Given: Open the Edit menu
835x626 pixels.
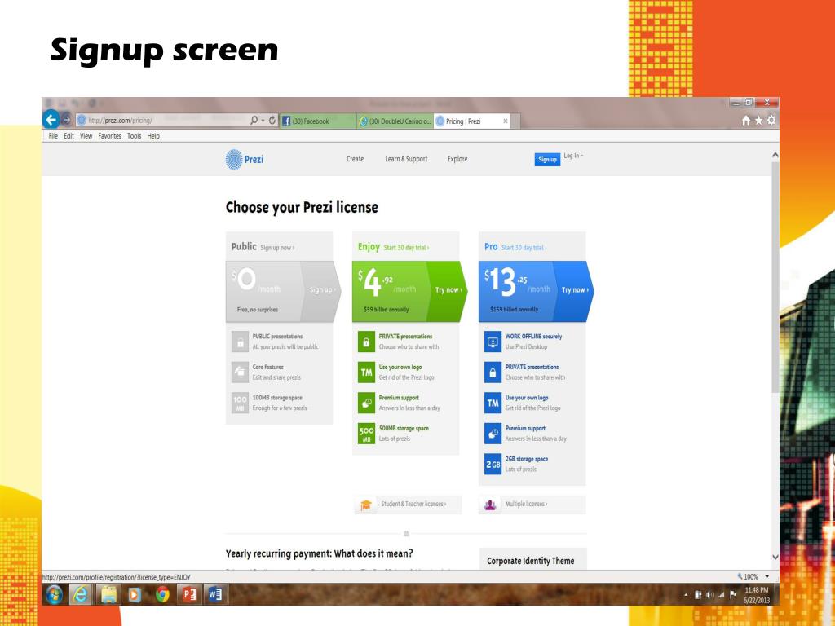Looking at the screenshot, I should 68,136.
